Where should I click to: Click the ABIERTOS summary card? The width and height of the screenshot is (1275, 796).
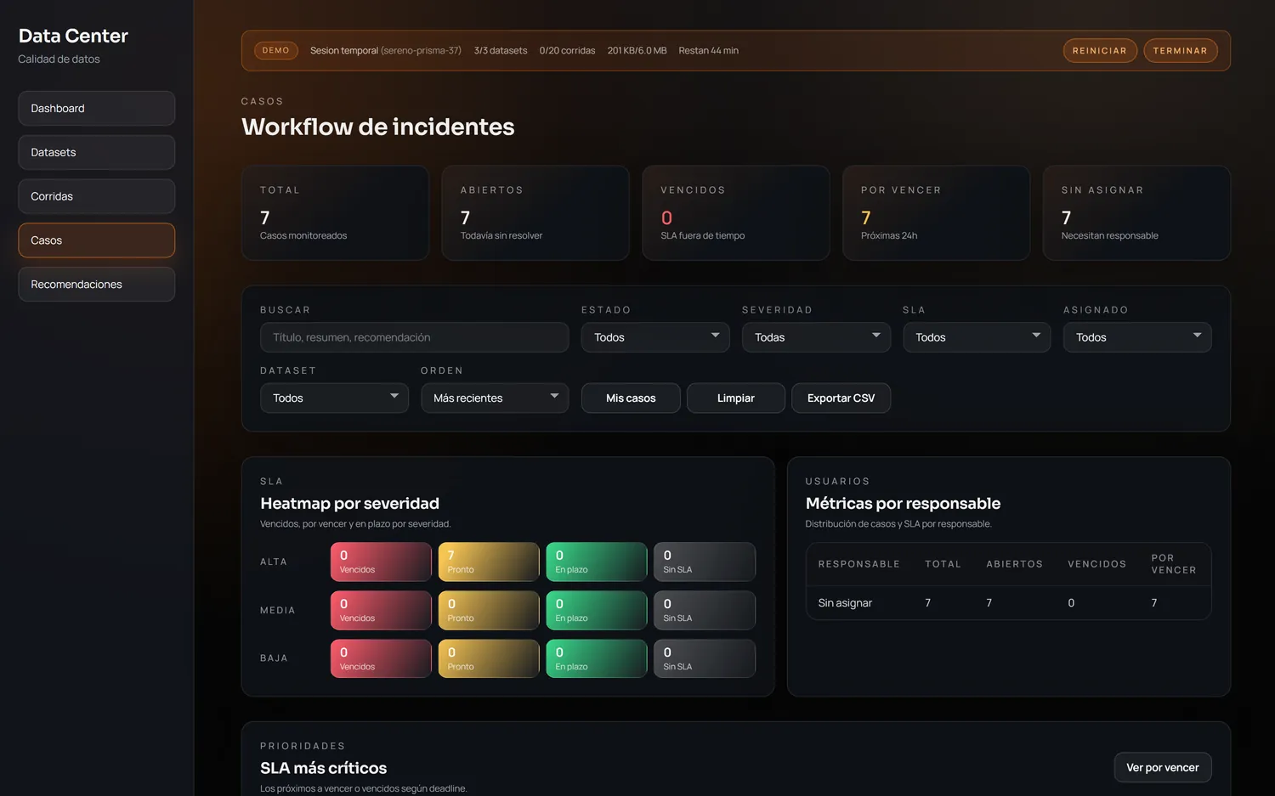[535, 212]
